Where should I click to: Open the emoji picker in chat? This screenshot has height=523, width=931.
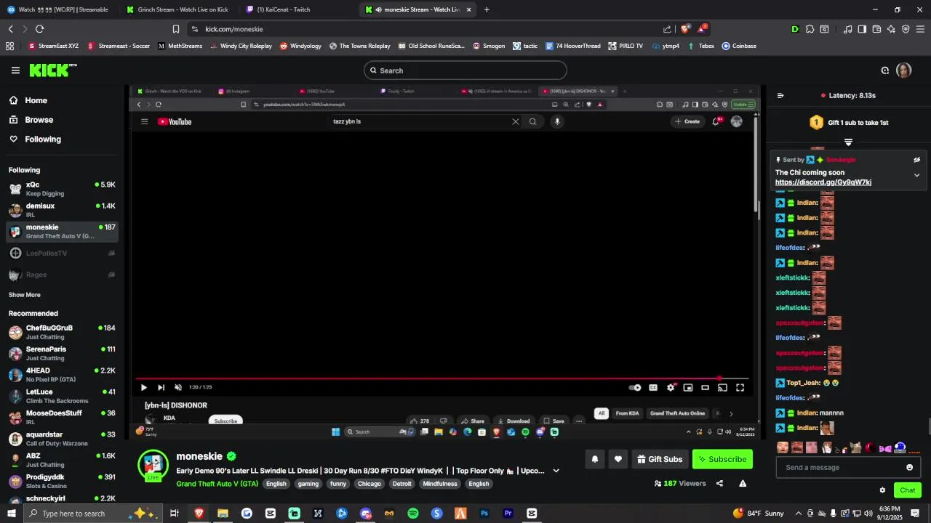coord(909,467)
